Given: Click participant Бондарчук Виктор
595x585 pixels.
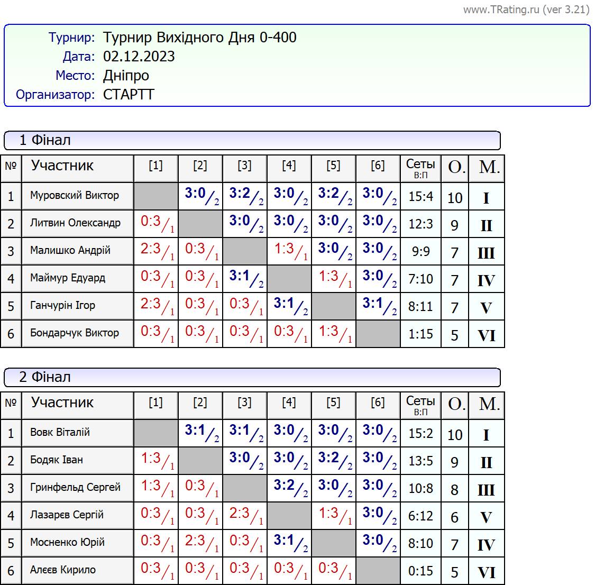Looking at the screenshot, I should point(75,333).
